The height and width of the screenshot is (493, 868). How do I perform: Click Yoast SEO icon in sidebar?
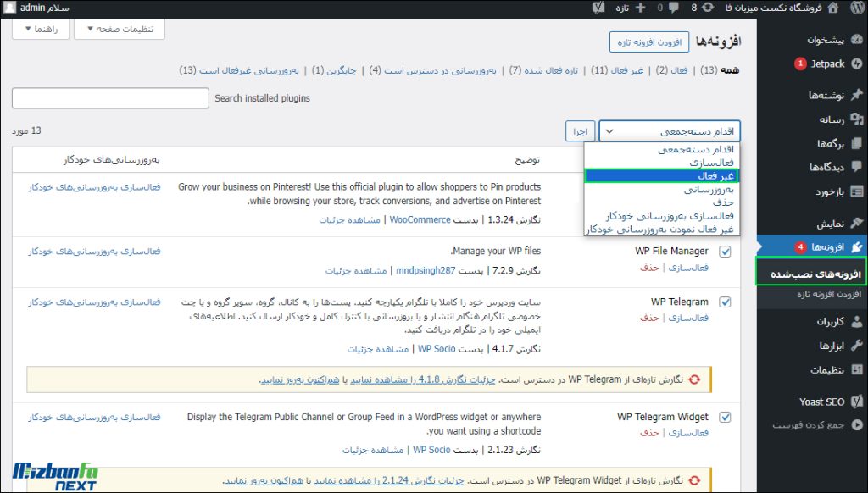(856, 402)
